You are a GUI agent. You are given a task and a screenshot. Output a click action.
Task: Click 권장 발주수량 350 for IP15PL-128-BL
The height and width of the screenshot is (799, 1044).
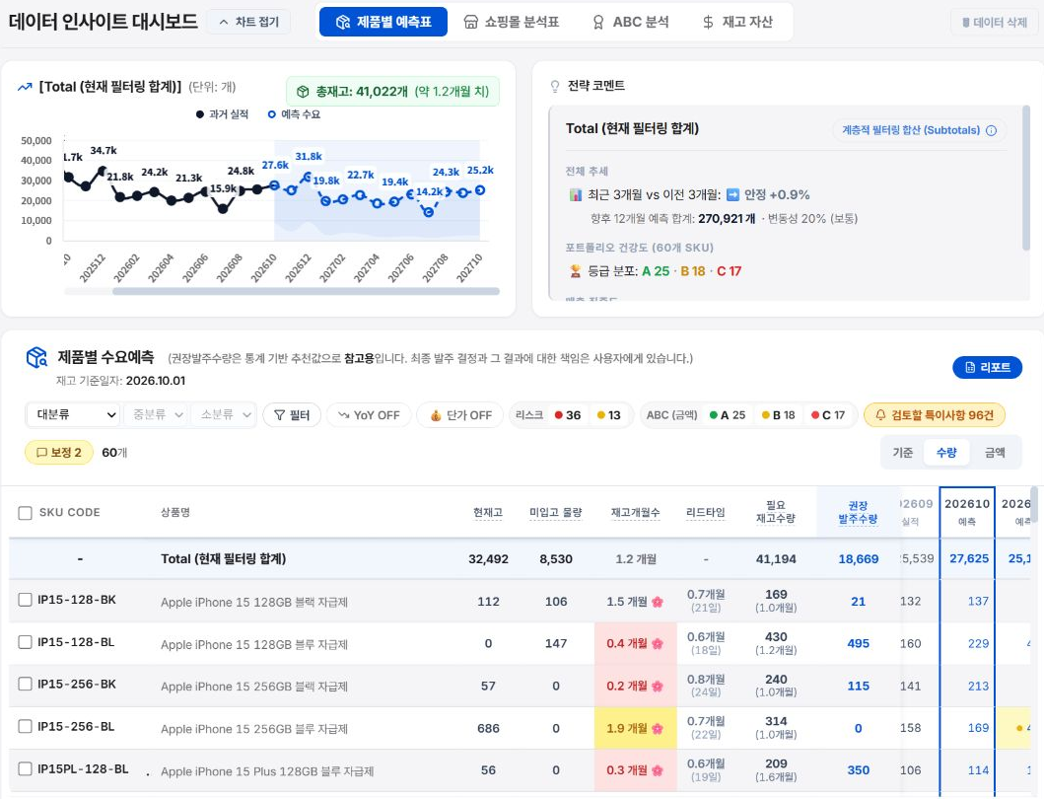858,770
